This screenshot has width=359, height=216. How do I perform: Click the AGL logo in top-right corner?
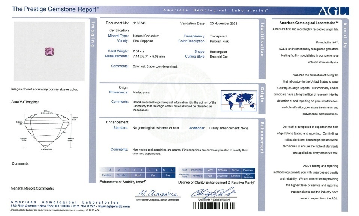coord(334,10)
